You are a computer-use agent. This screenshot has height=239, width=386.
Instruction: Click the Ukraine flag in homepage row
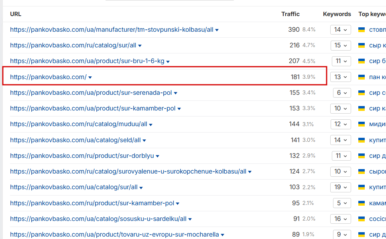point(362,77)
